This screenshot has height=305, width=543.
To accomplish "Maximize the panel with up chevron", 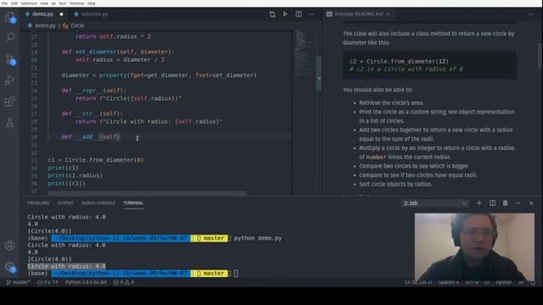I will coord(518,203).
